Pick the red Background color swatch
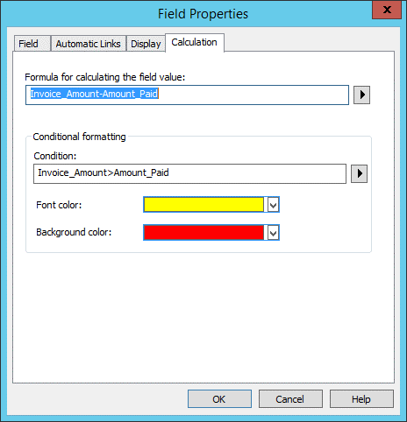This screenshot has width=407, height=422. [x=203, y=233]
